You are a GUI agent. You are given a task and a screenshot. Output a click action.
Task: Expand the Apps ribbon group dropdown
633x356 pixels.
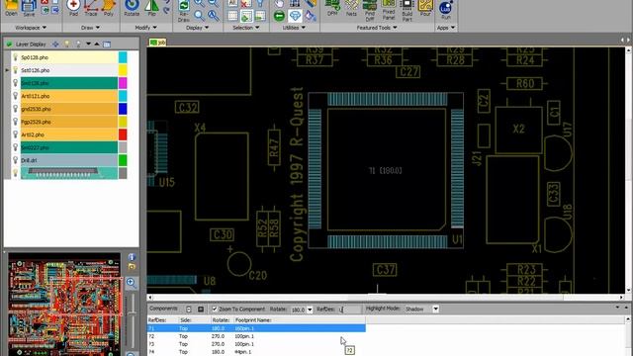click(453, 28)
